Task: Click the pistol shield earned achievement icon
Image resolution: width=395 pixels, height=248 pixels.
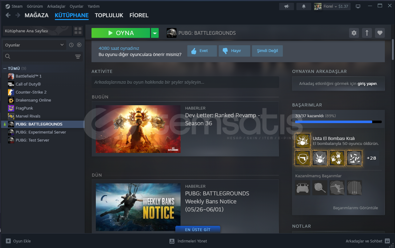Action: [303, 158]
